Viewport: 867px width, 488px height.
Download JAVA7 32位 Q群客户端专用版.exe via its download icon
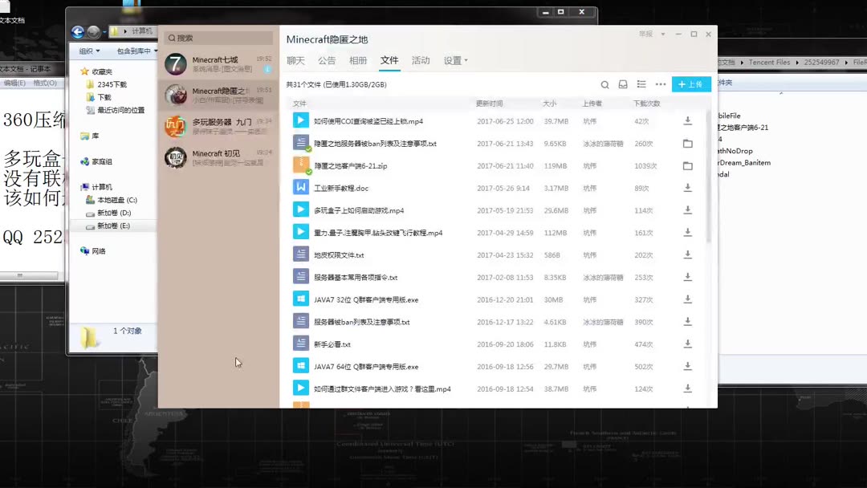(x=688, y=298)
